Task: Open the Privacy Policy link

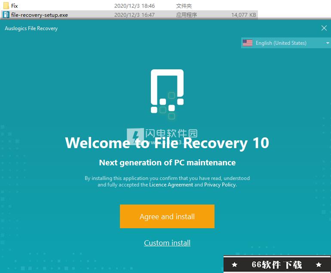Action: (220, 185)
